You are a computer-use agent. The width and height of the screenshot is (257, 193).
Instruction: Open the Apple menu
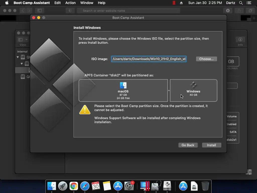tap(7, 3)
